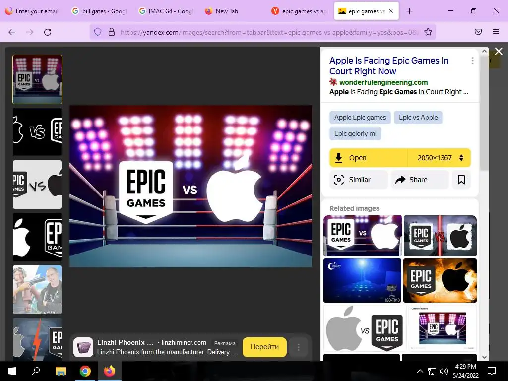
Task: Close the Yandex image viewer overlay
Action: pos(499,51)
